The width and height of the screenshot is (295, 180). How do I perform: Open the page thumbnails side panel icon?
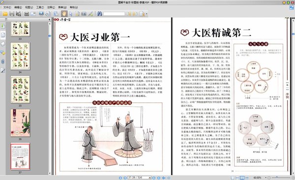3,35
